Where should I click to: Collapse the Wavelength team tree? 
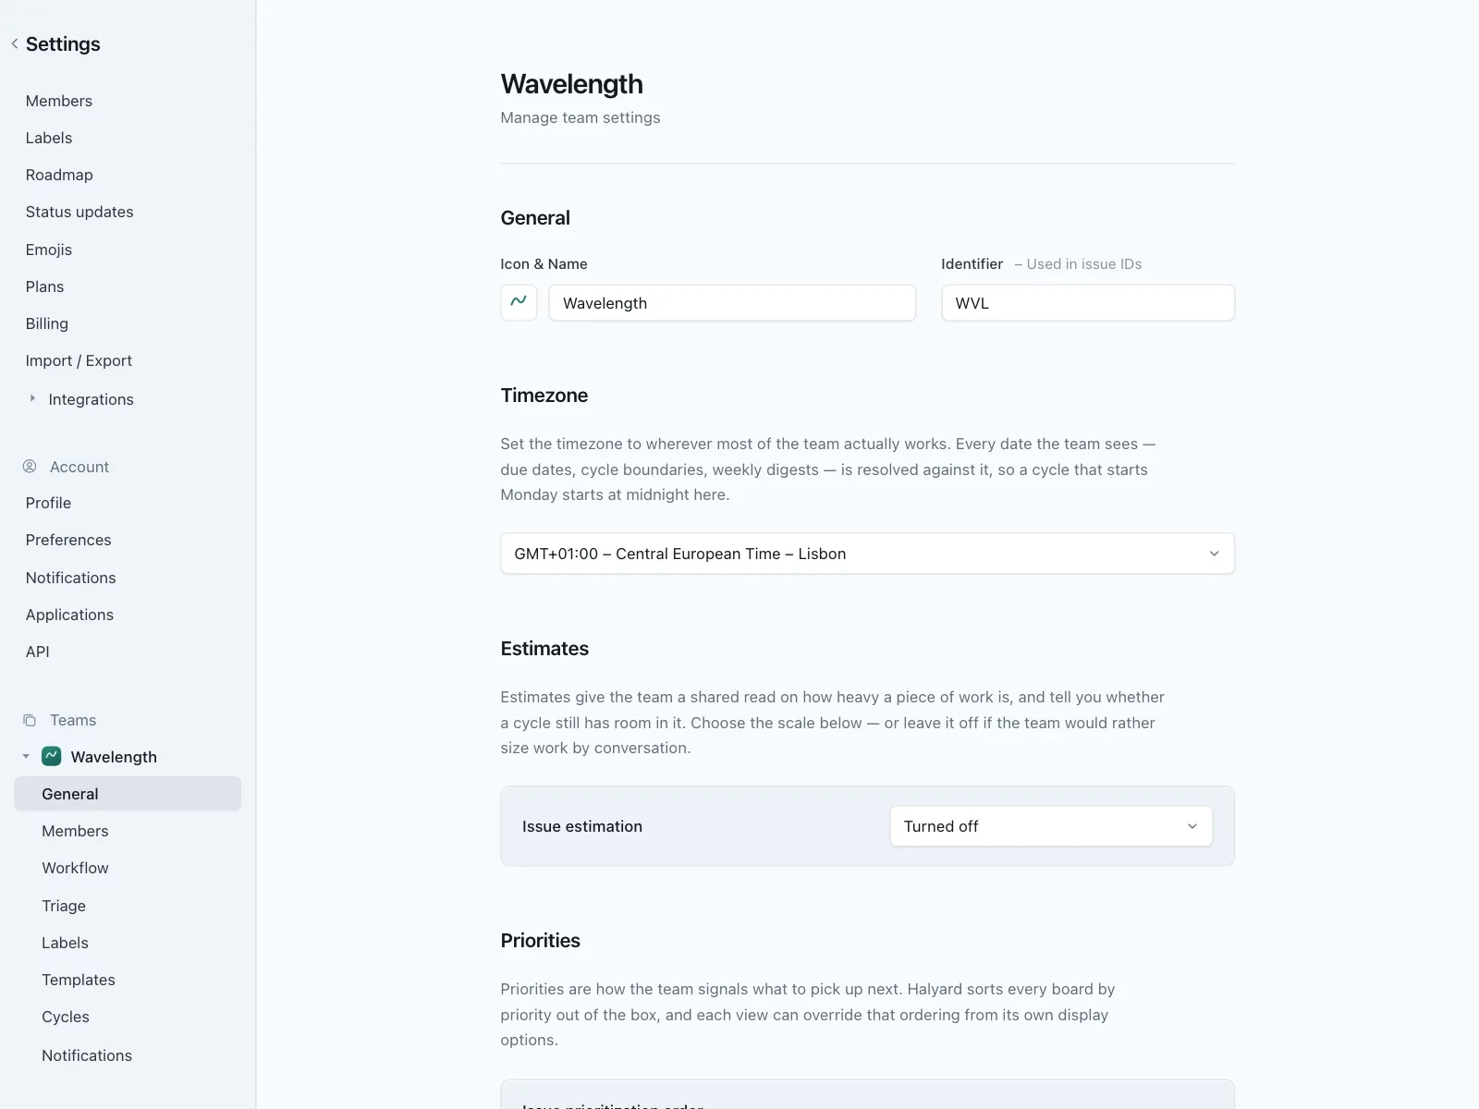point(26,756)
